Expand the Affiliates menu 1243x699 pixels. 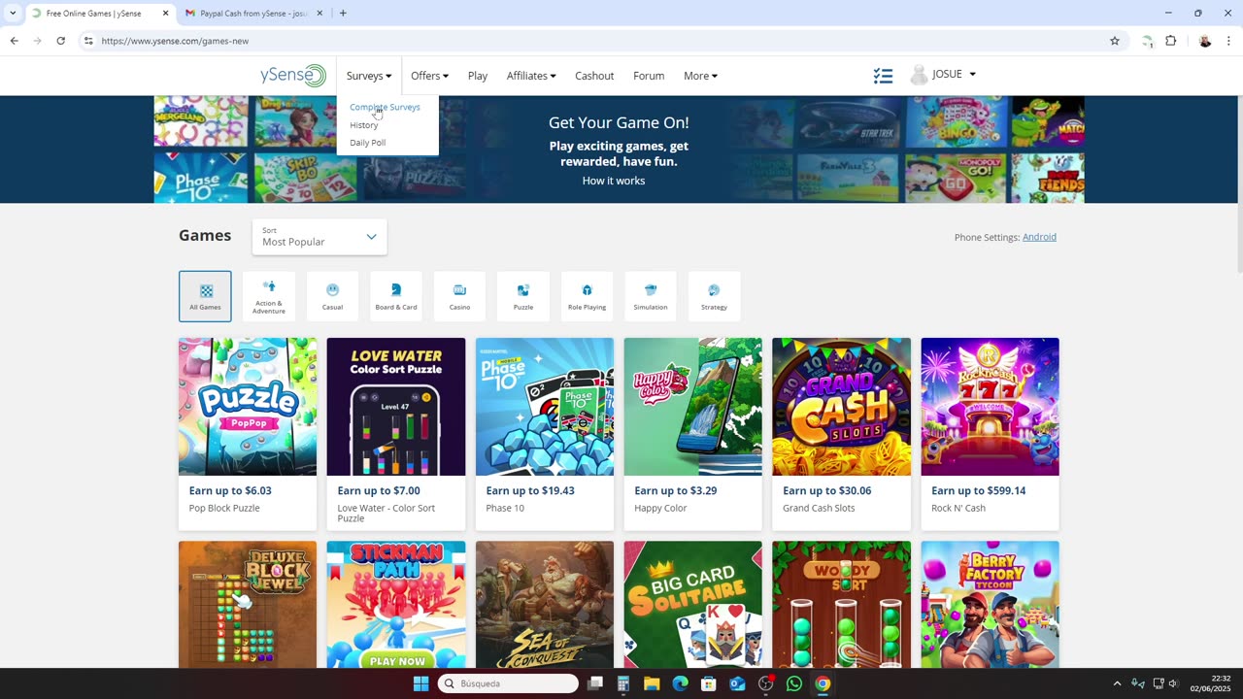pyautogui.click(x=531, y=76)
